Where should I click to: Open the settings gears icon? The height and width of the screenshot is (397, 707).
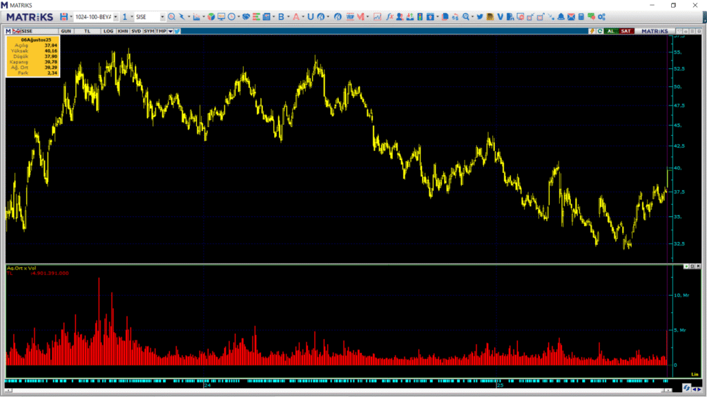pyautogui.click(x=601, y=17)
